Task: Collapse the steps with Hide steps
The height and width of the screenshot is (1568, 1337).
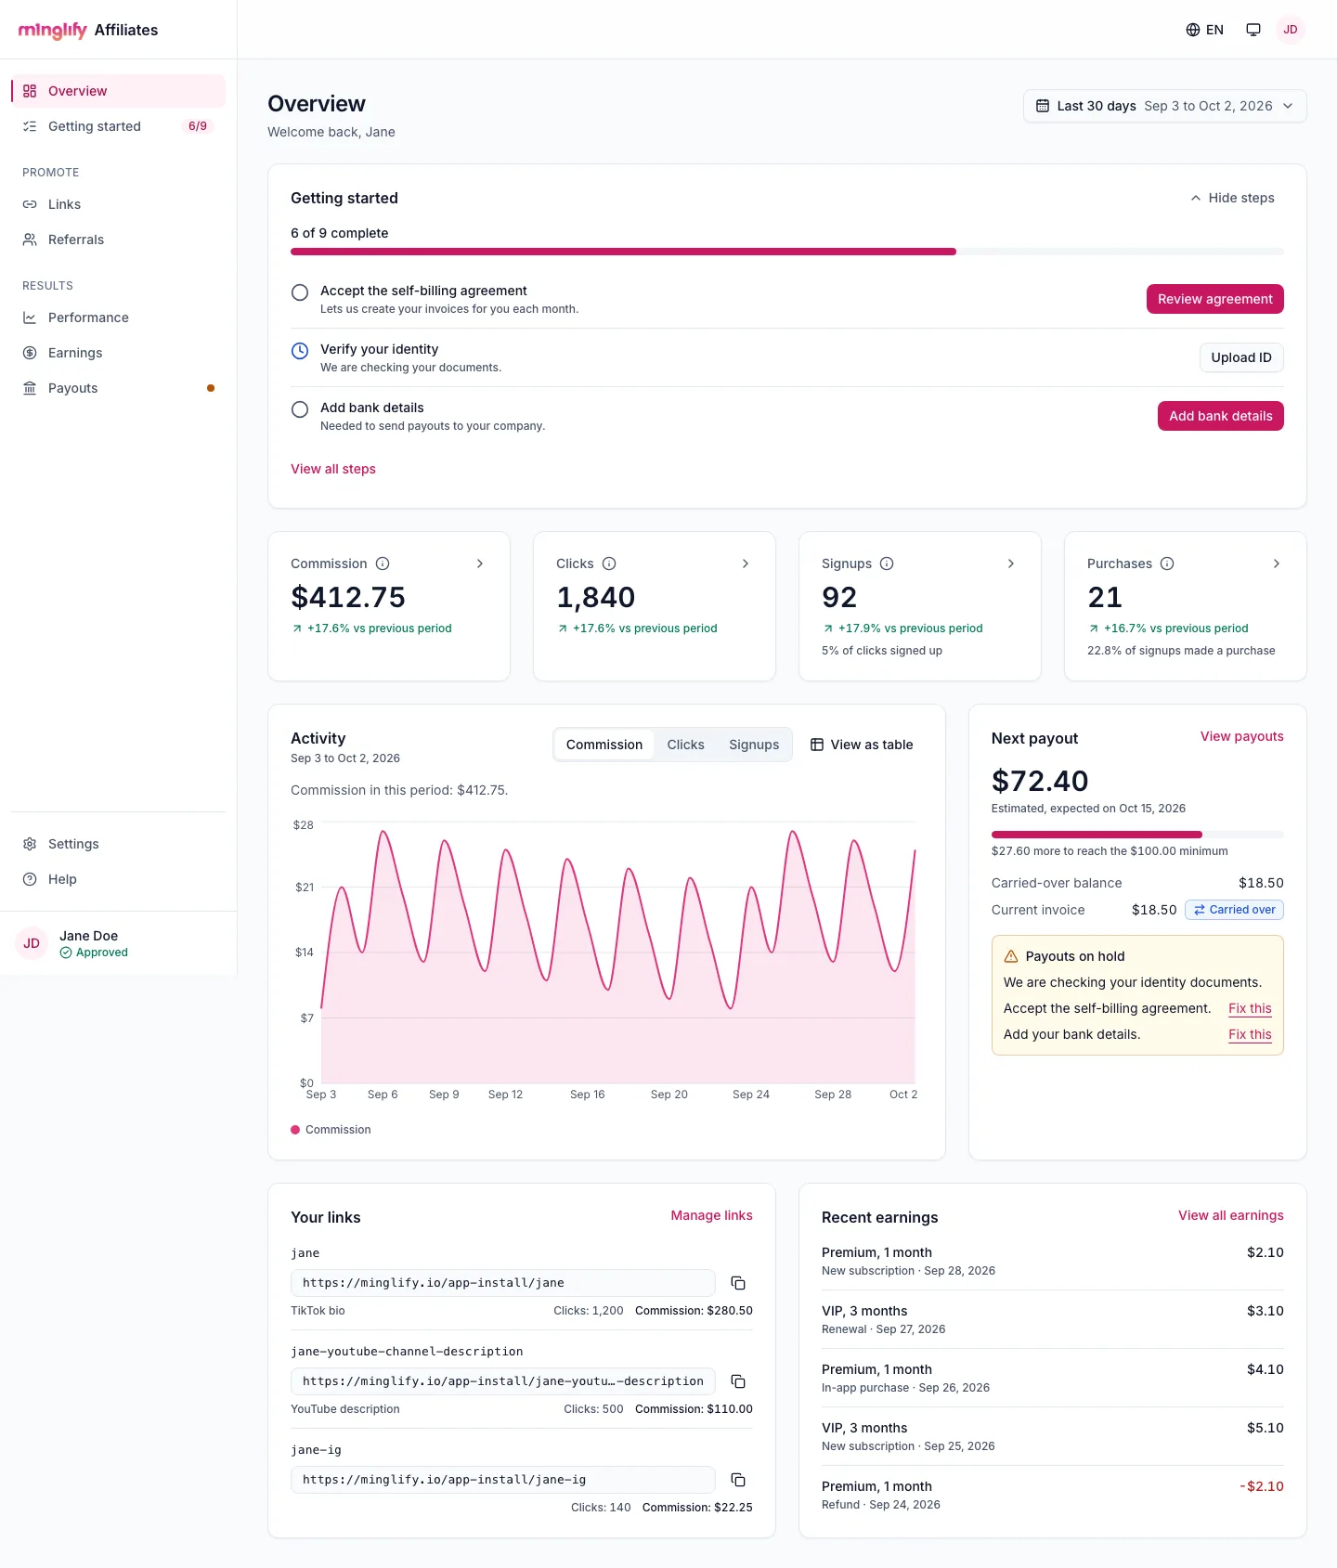Action: pos(1232,198)
